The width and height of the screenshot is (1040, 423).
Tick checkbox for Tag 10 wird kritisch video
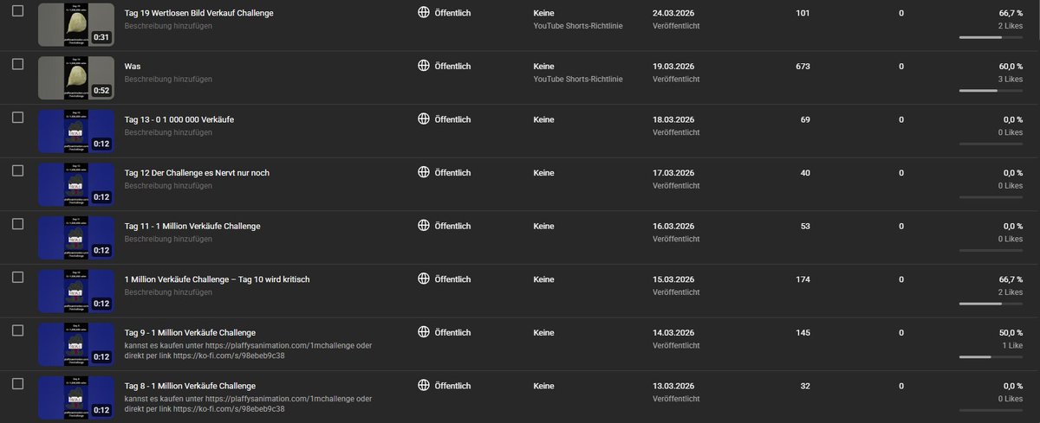(x=17, y=279)
